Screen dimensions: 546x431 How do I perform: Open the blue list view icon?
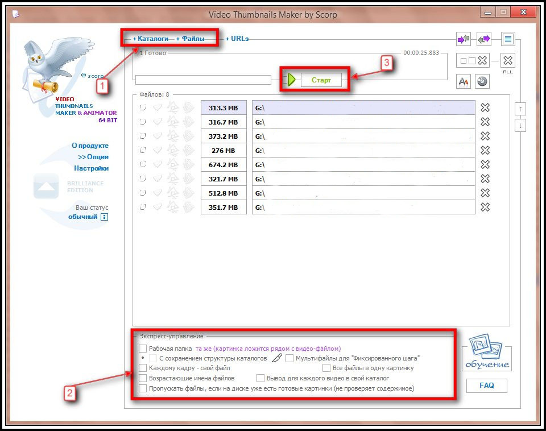pyautogui.click(x=508, y=39)
